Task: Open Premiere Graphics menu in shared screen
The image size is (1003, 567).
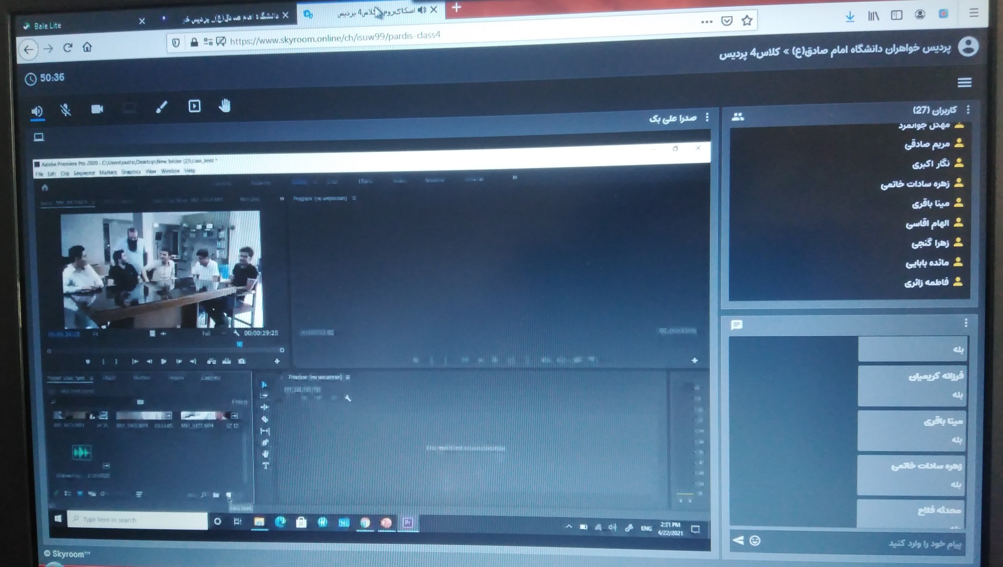Action: point(131,172)
